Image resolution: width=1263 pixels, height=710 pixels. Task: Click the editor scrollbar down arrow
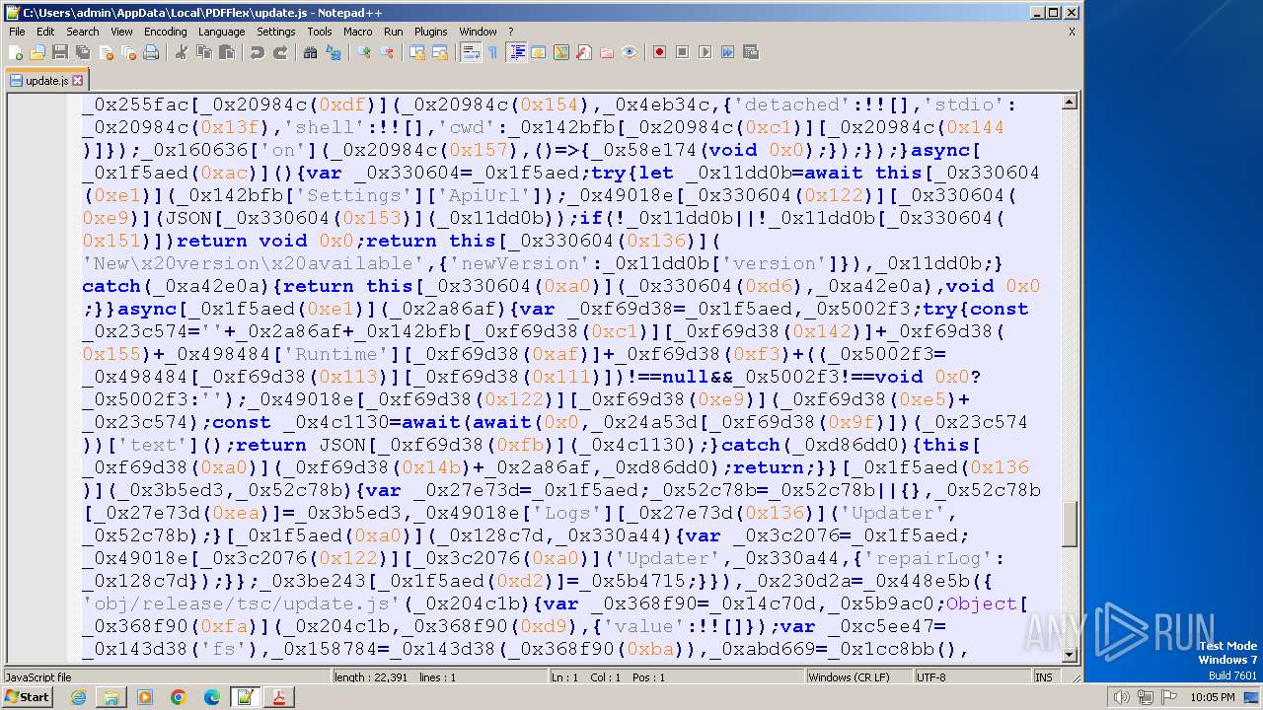pyautogui.click(x=1070, y=654)
